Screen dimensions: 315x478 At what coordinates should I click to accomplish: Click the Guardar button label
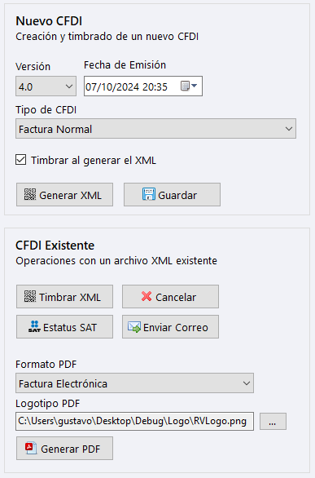(x=177, y=196)
